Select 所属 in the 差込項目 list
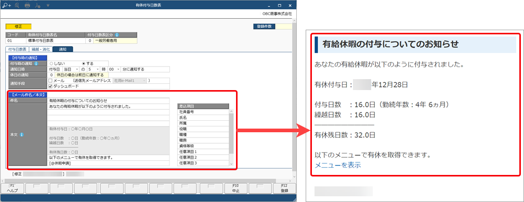The width and height of the screenshot is (524, 202). point(203,123)
